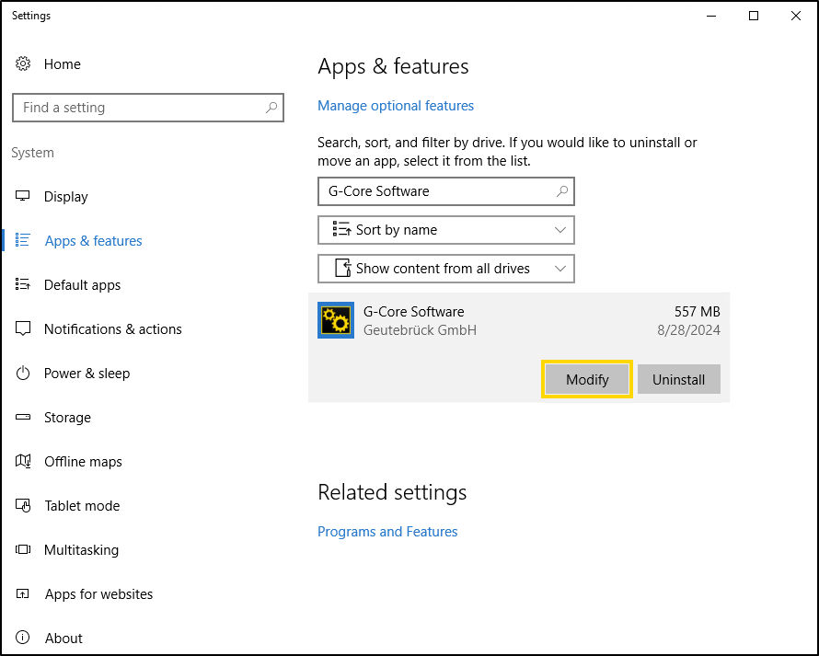Click the Storage drive icon
Screen dimensions: 819x656
(x=22, y=417)
